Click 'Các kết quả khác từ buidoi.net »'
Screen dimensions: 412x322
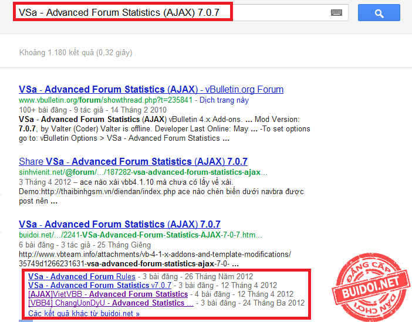coord(84,314)
